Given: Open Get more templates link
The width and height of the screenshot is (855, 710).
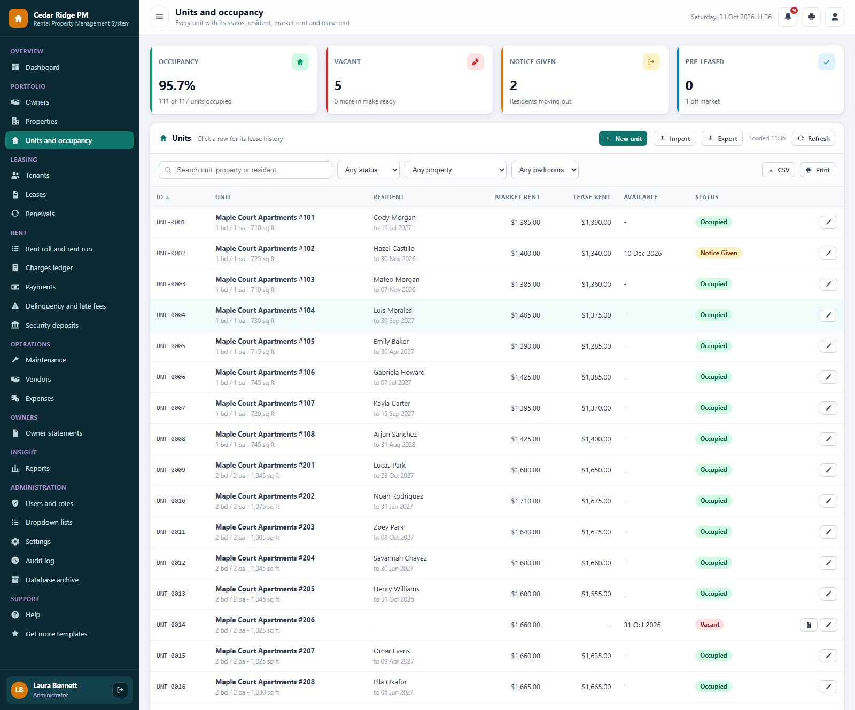Looking at the screenshot, I should pos(69,634).
